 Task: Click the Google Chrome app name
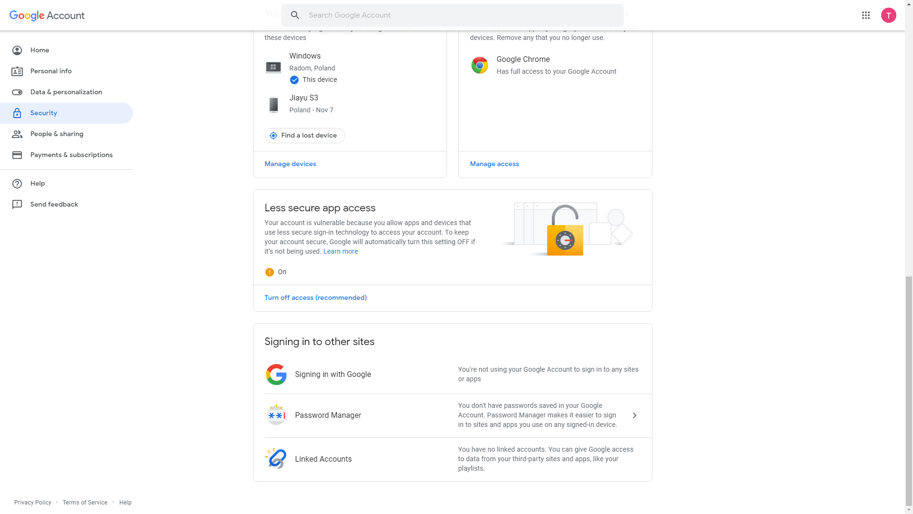pyautogui.click(x=523, y=59)
